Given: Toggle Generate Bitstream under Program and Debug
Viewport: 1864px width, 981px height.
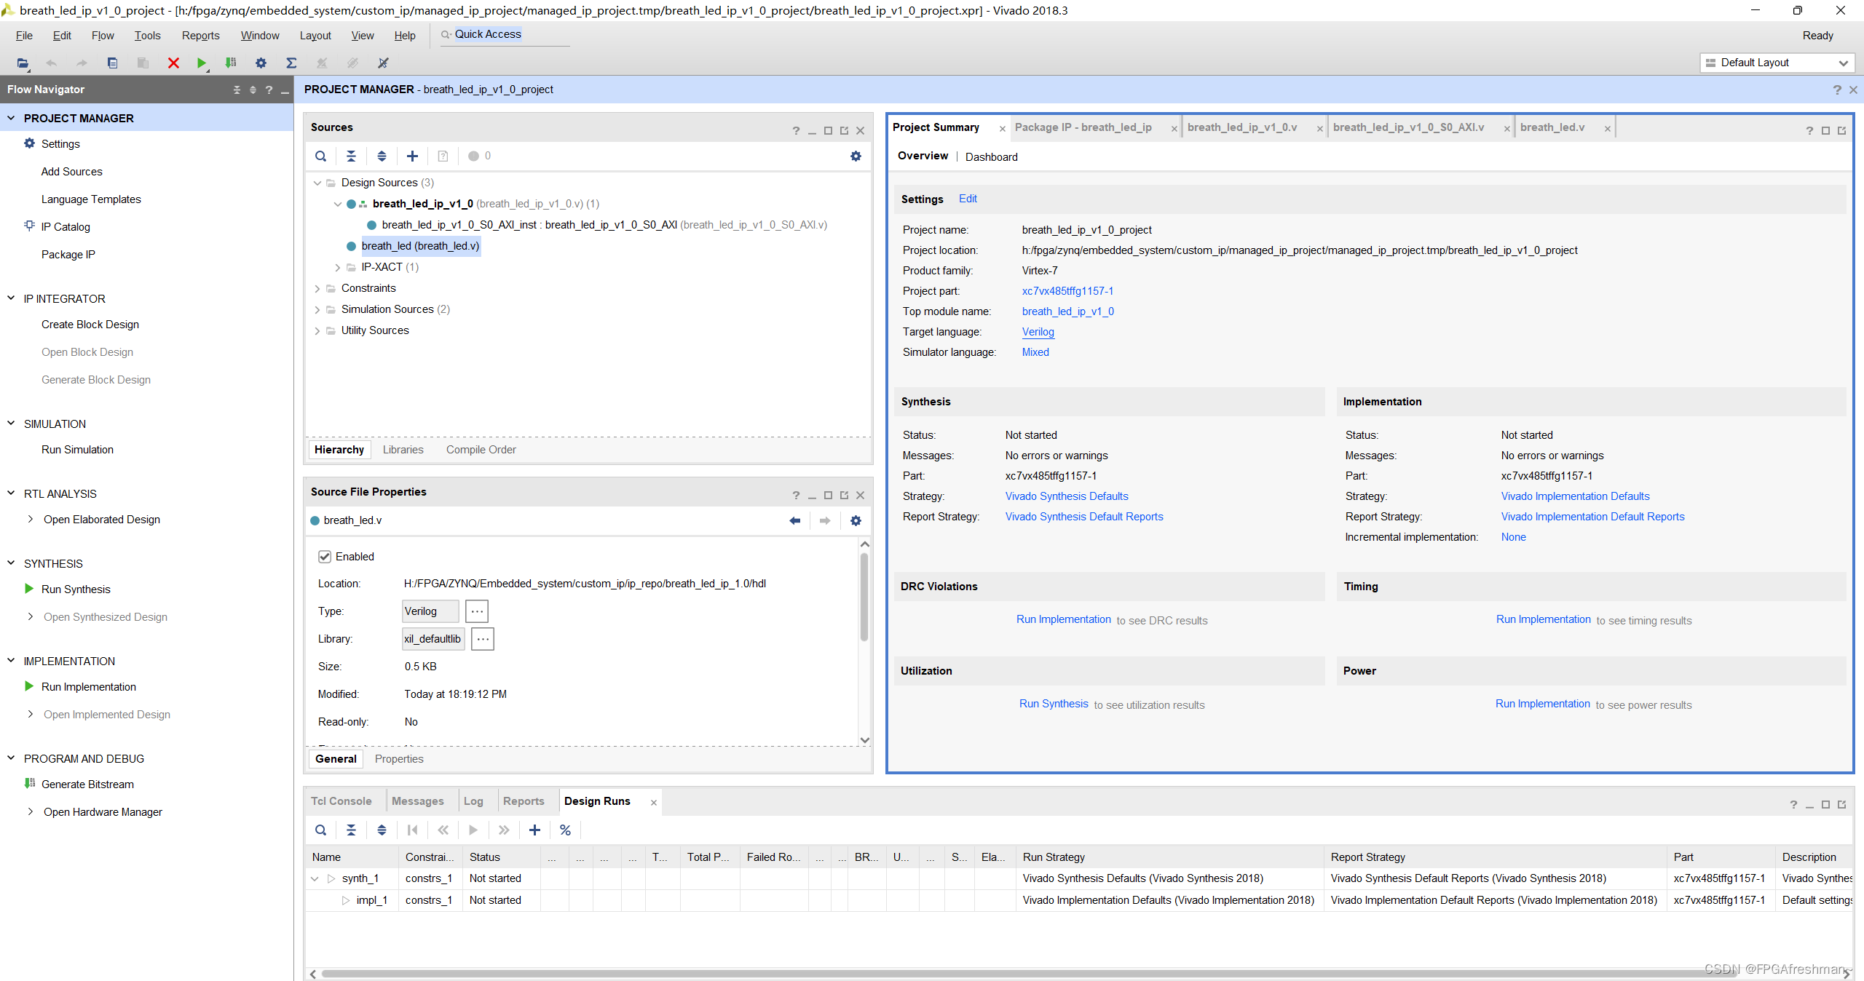Looking at the screenshot, I should 87,784.
